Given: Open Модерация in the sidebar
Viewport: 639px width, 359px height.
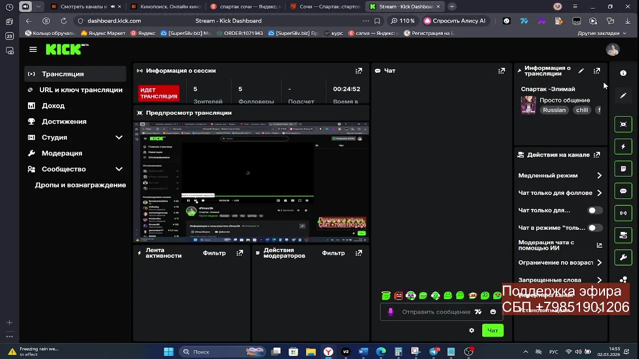Looking at the screenshot, I should [x=75, y=153].
